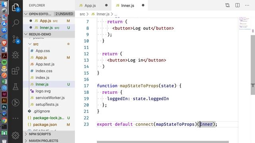255x143 pixels.
Task: Close unsaved Inner.js tab via dot
Action: coord(143,5)
